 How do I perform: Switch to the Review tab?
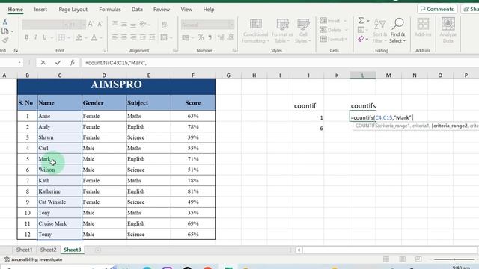tap(162, 10)
